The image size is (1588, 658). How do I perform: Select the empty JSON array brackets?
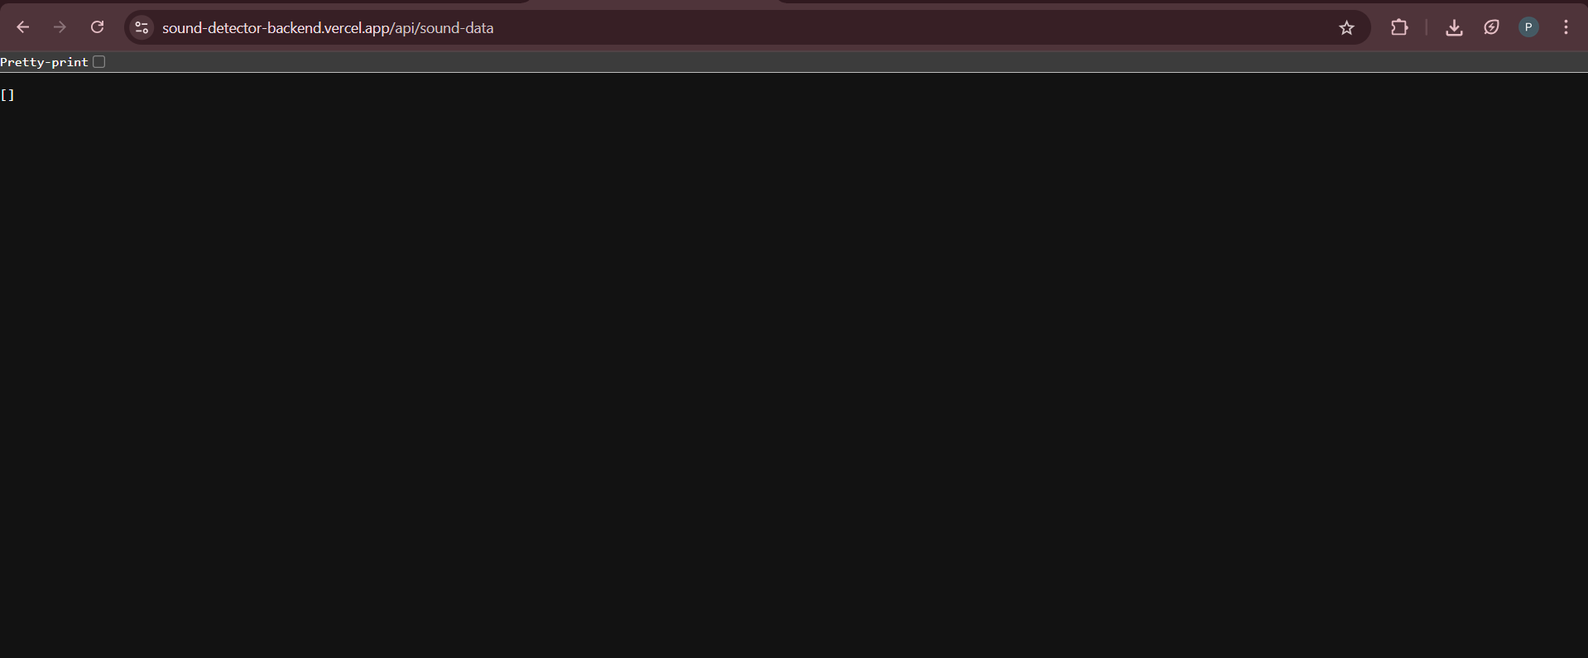click(x=7, y=95)
